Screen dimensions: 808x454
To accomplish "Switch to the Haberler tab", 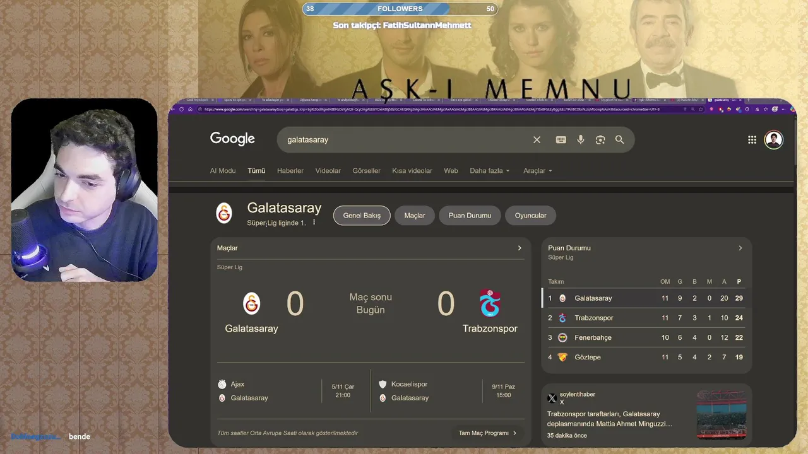I will tap(290, 171).
